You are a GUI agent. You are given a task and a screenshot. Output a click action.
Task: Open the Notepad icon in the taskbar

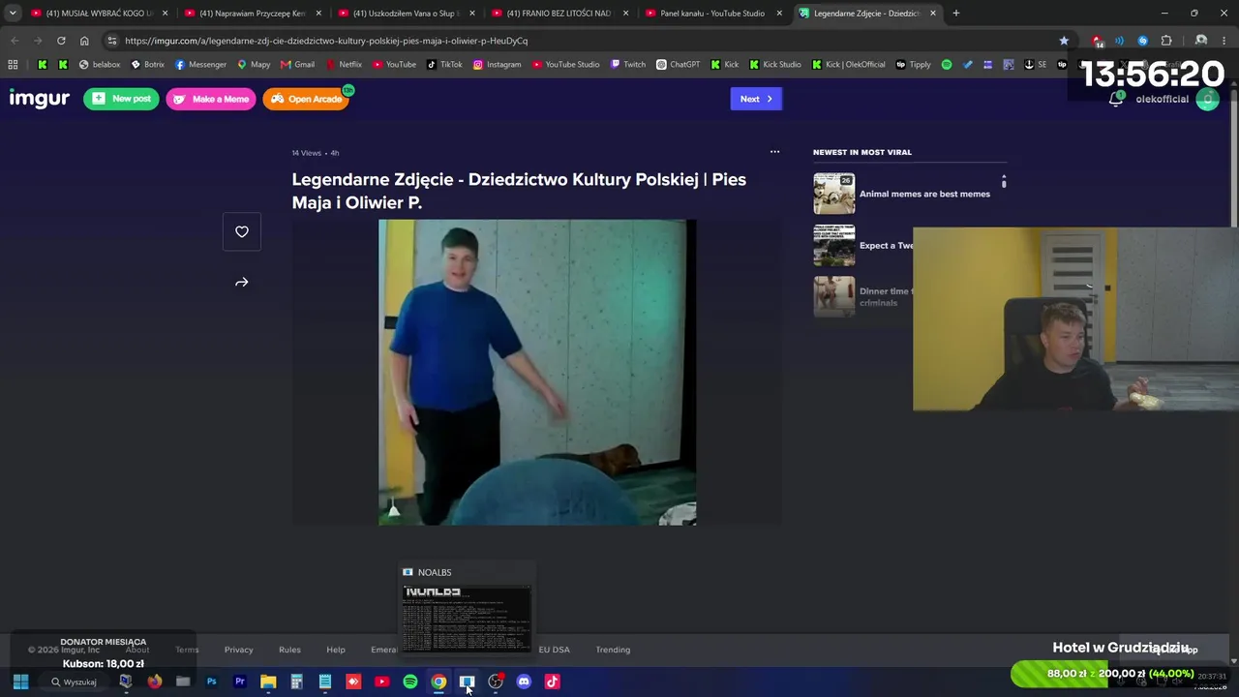pos(325,682)
